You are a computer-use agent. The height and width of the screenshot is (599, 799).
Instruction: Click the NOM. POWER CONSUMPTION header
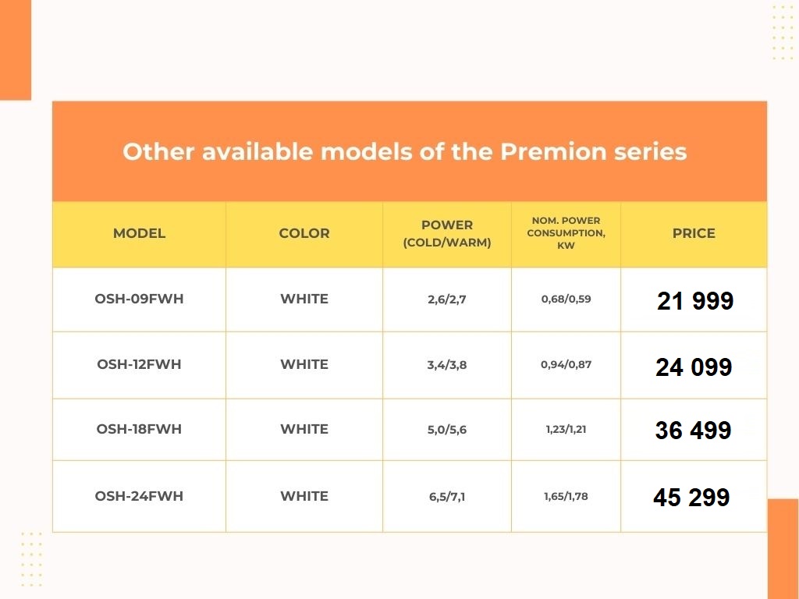566,233
